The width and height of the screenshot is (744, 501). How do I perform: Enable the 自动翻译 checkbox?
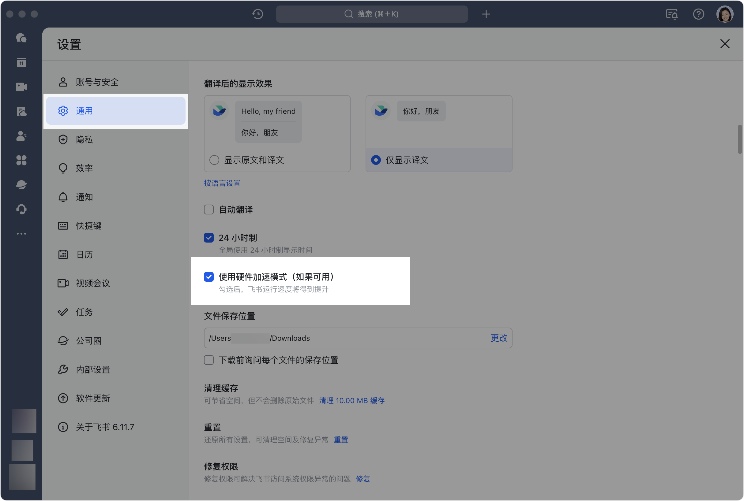click(209, 210)
